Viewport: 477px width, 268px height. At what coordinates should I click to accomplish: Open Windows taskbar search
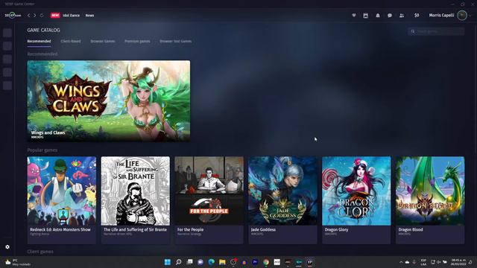pyautogui.click(x=179, y=262)
